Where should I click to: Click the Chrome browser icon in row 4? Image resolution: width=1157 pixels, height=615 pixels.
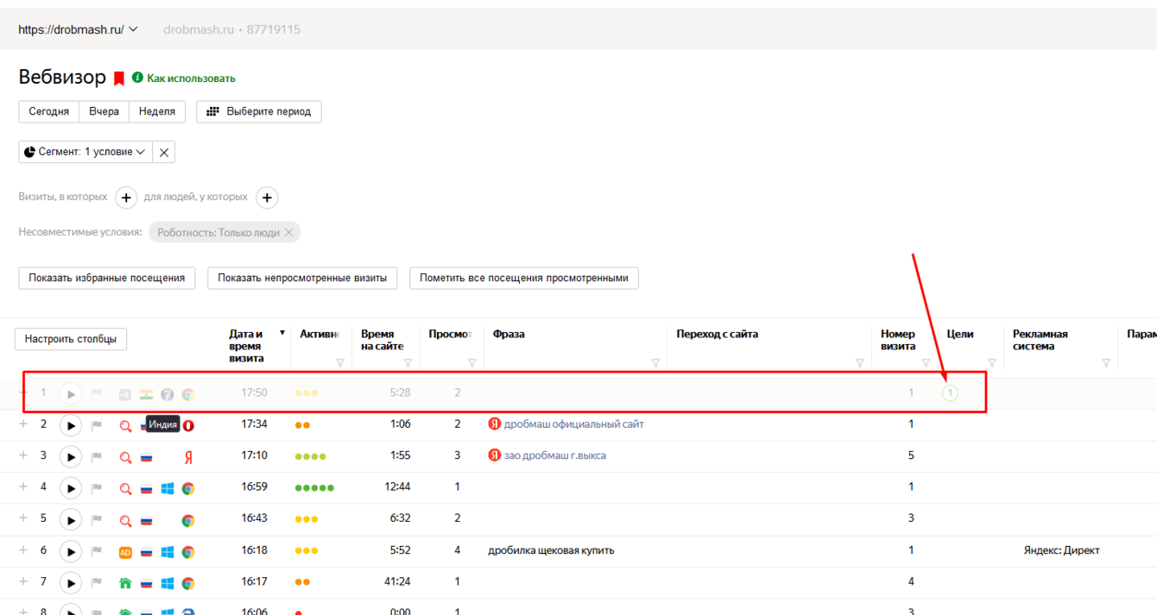188,489
